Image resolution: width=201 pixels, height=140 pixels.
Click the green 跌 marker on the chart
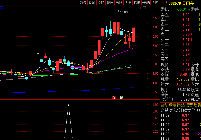coord(121,97)
